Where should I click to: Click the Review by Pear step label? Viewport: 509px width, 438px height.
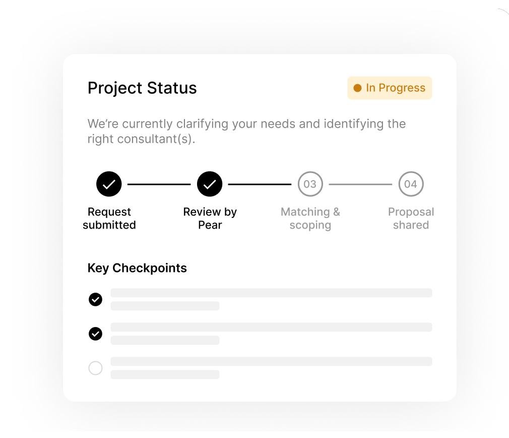coord(210,218)
